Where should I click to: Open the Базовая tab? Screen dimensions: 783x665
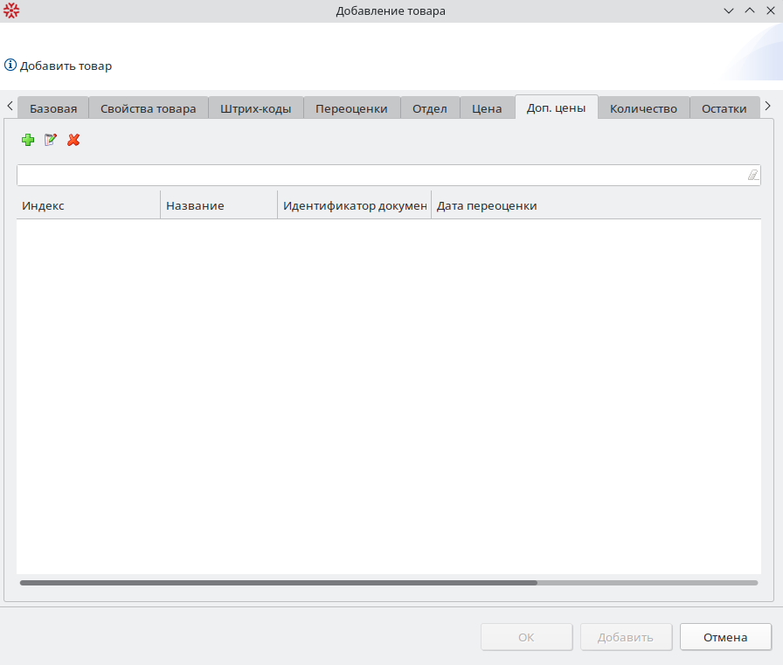tap(53, 109)
